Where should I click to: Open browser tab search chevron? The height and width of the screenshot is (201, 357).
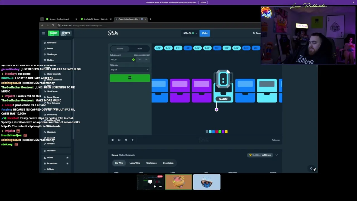click(x=42, y=19)
